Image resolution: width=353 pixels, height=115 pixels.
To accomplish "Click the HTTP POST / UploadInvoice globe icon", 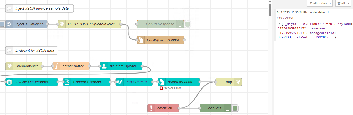I will 62,24.
